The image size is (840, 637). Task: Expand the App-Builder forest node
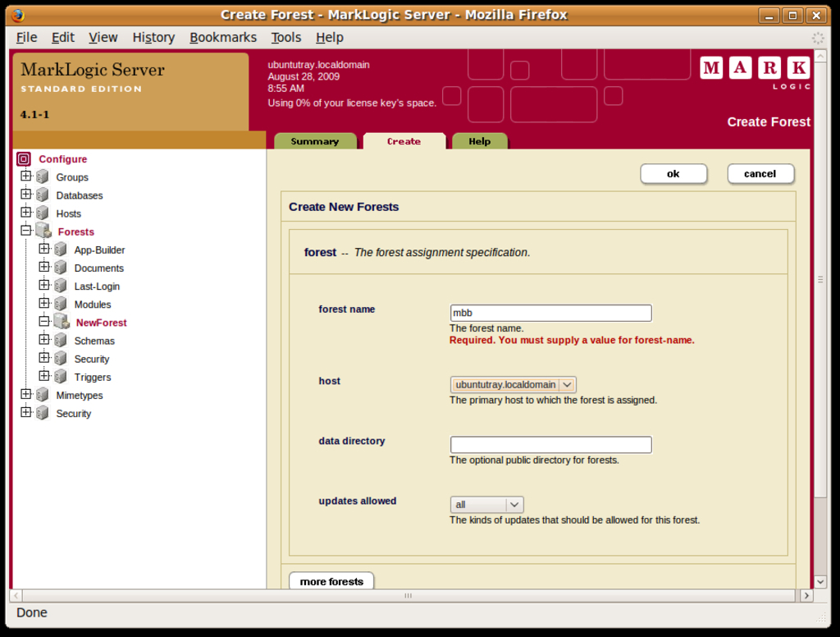pyautogui.click(x=44, y=248)
